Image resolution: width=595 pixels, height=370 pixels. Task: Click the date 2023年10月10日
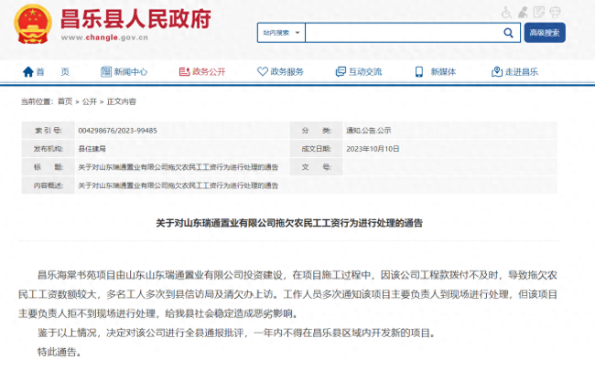(373, 149)
